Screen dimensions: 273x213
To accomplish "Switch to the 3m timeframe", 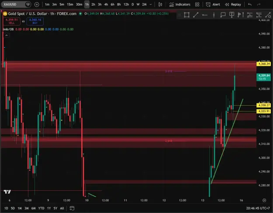I will click(x=55, y=4).
